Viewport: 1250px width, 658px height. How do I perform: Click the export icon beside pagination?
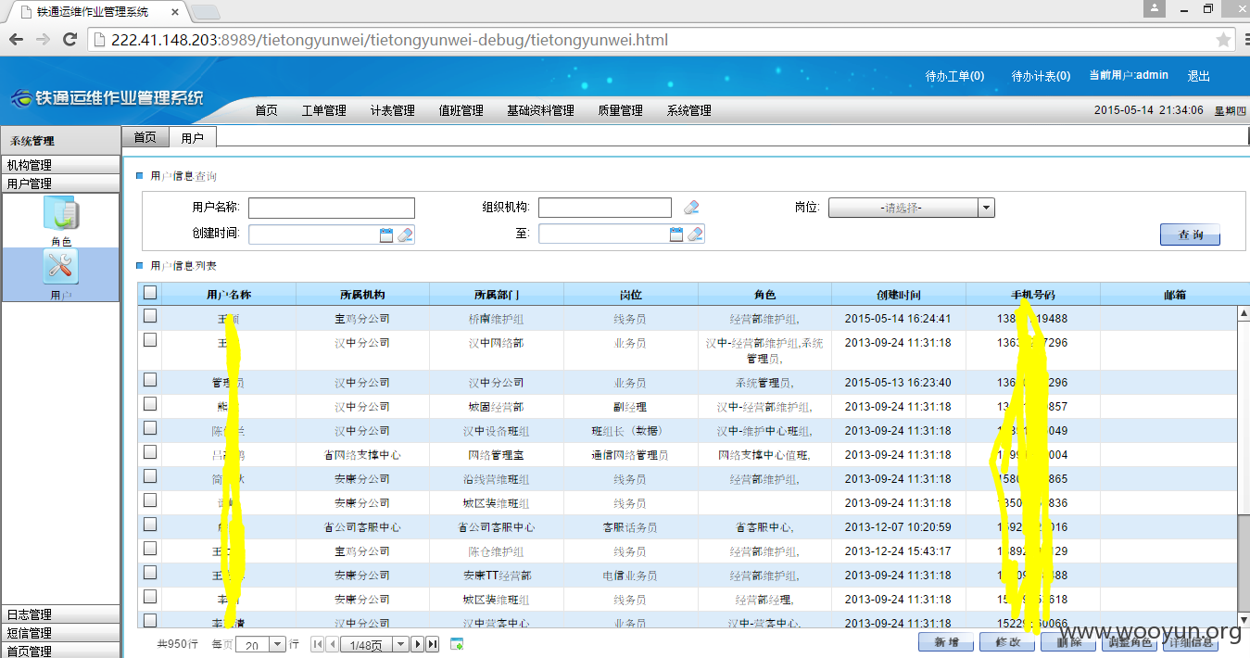[457, 644]
